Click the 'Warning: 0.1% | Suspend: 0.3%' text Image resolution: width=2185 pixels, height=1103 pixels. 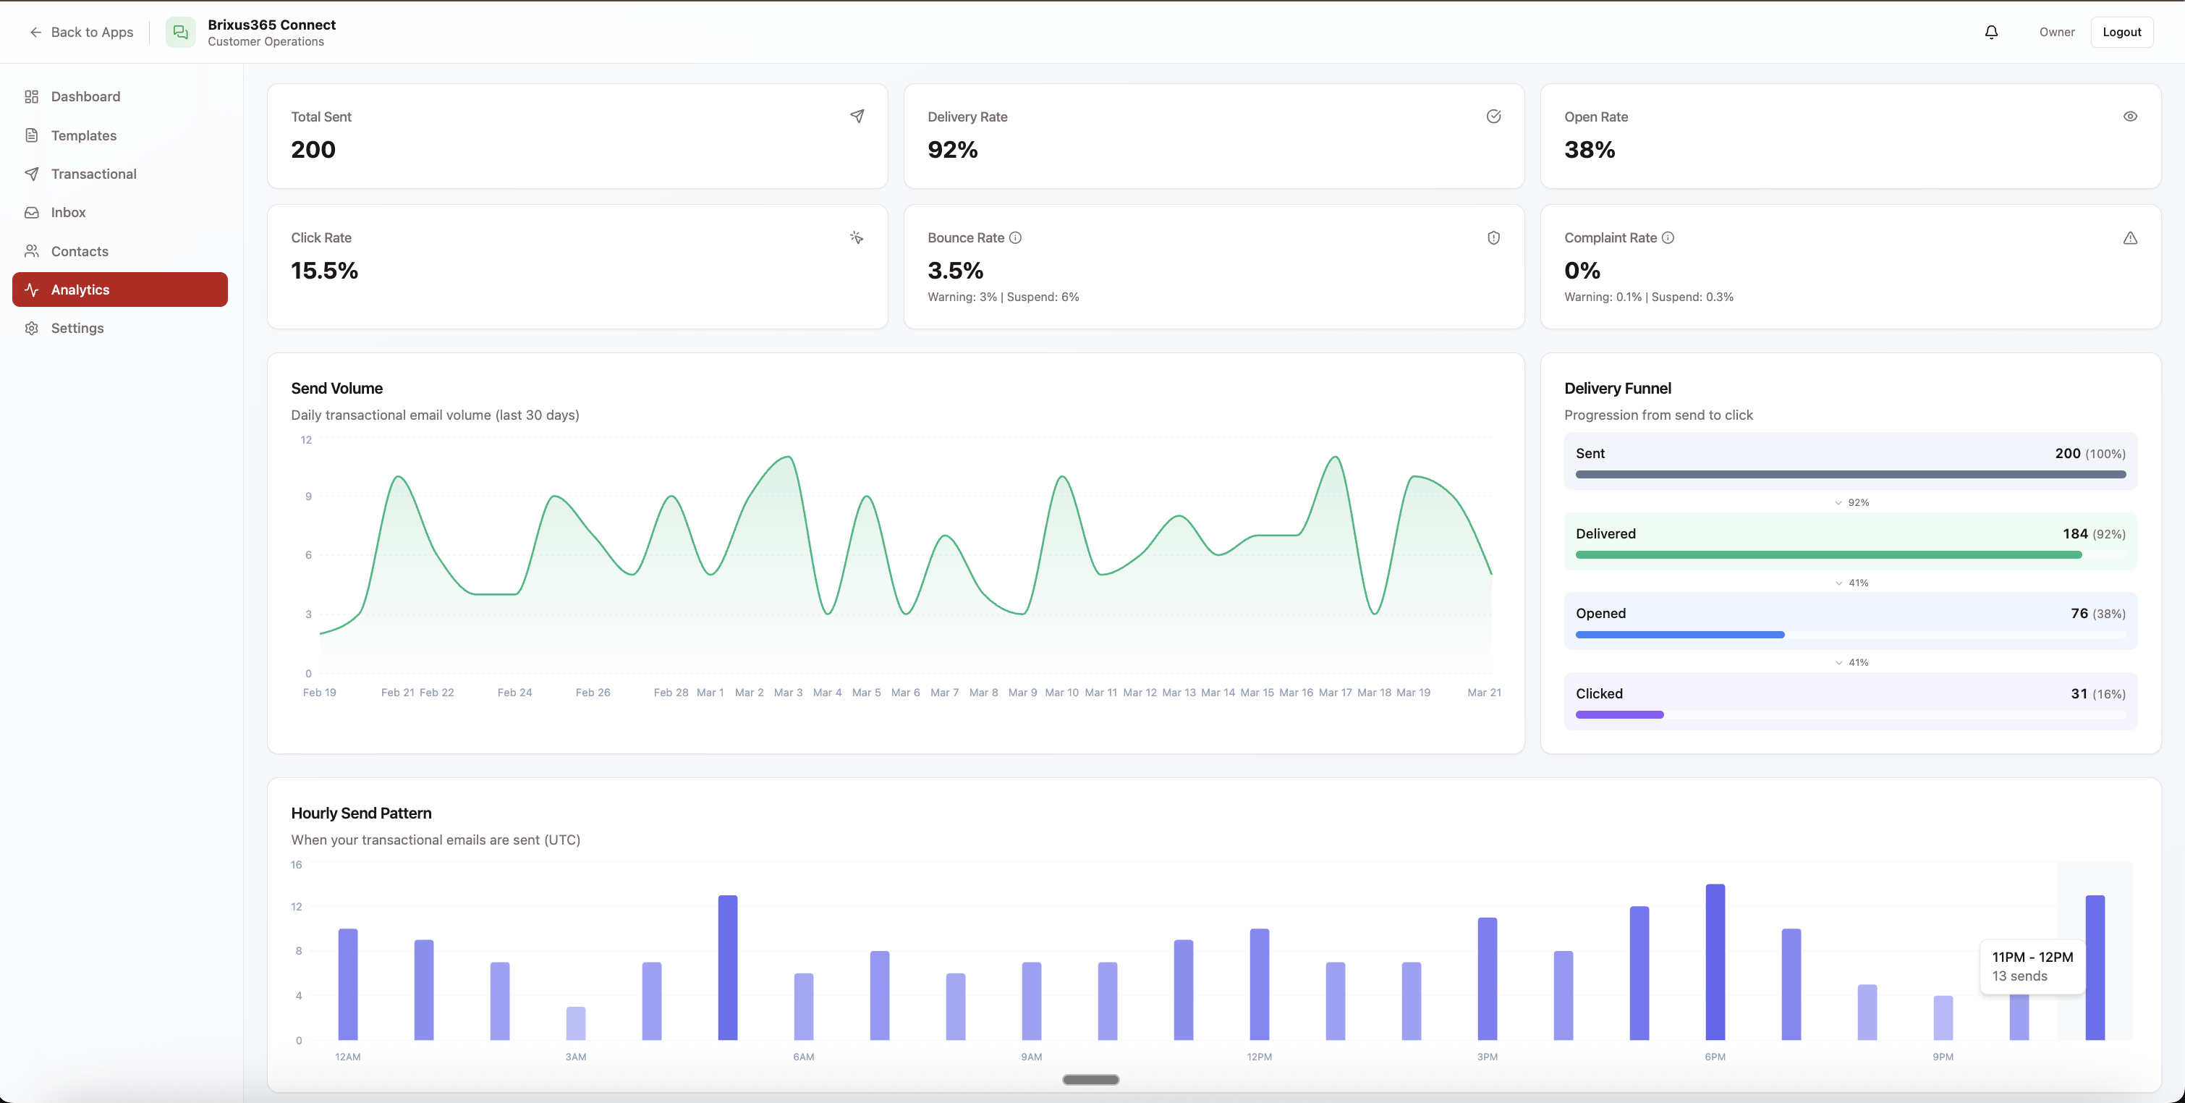coord(1648,297)
